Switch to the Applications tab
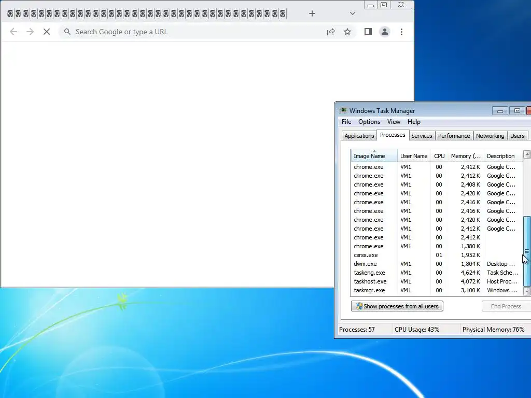The height and width of the screenshot is (398, 531). click(359, 136)
